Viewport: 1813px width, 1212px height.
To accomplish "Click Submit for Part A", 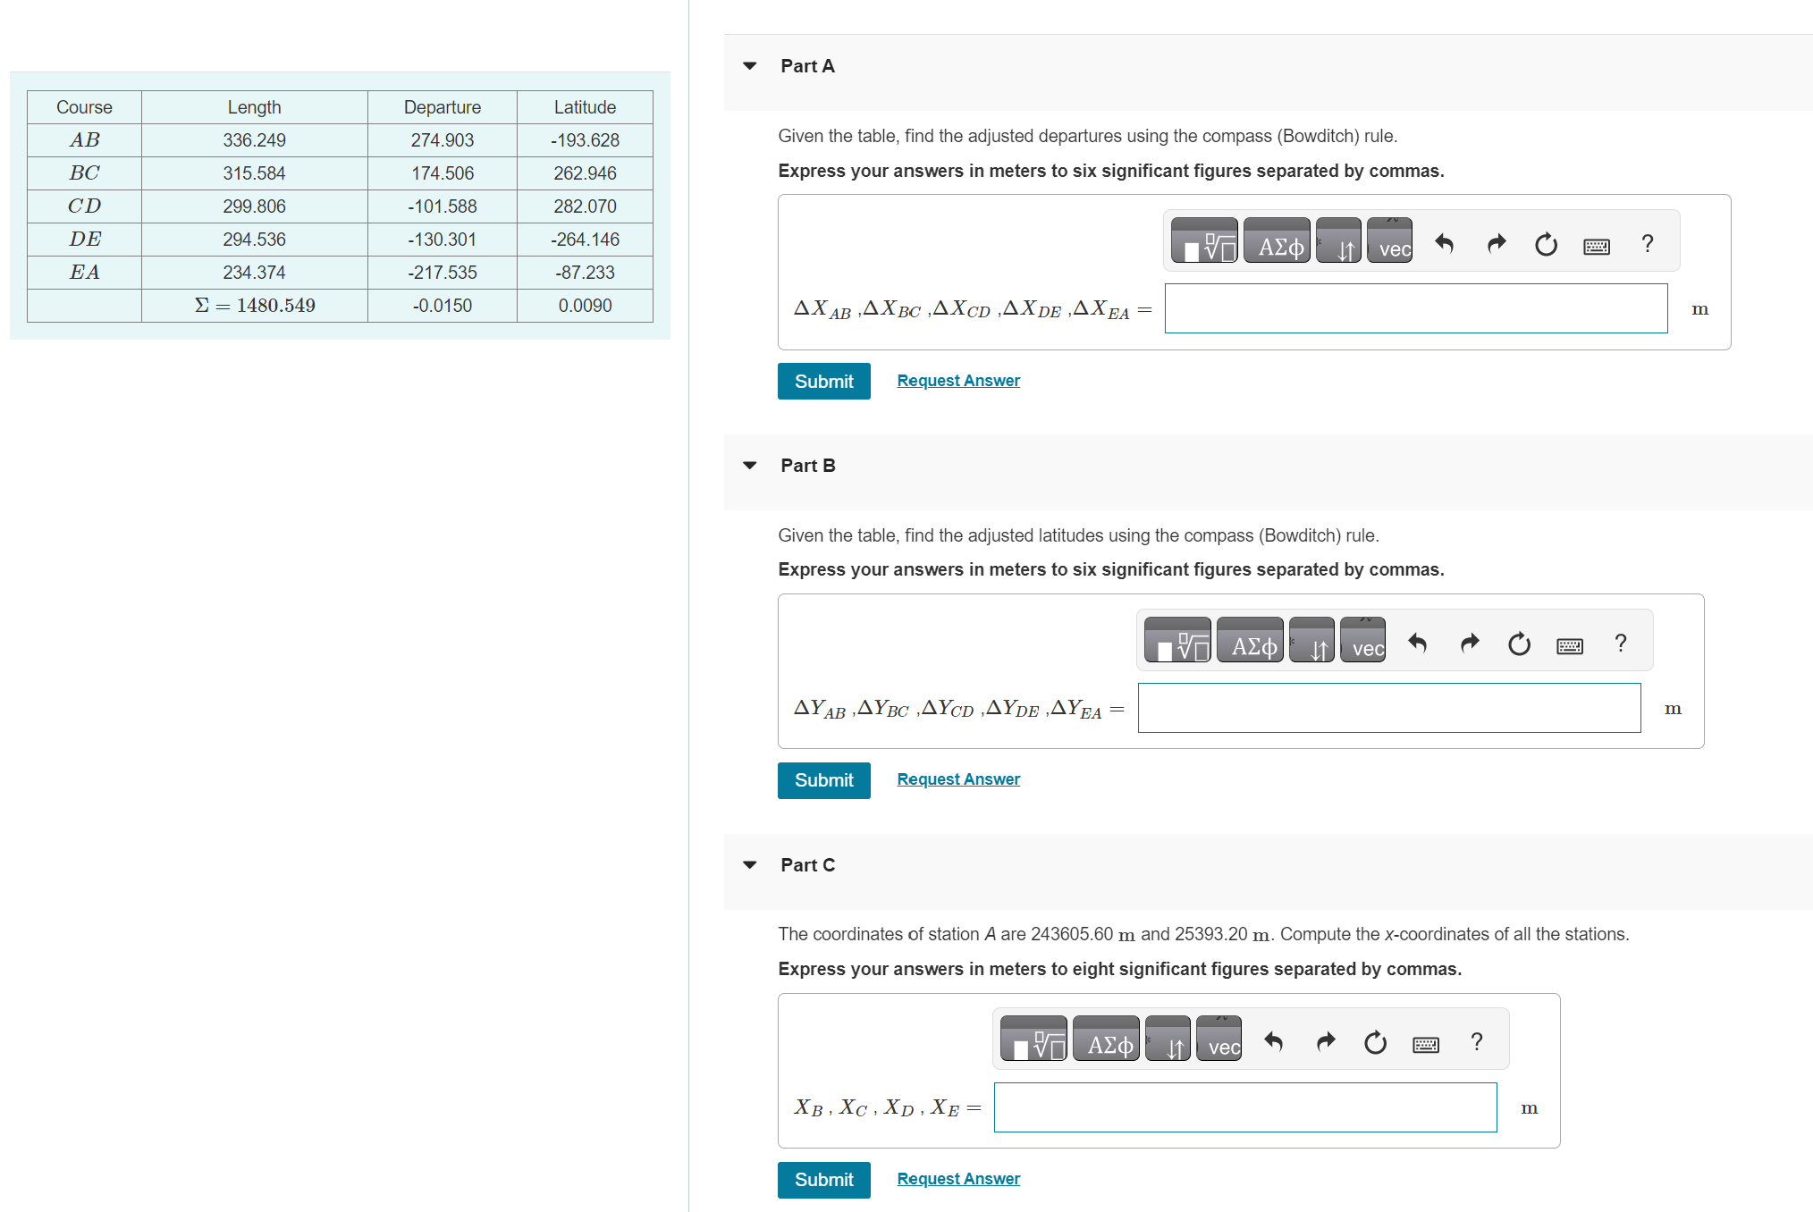I will (x=822, y=381).
